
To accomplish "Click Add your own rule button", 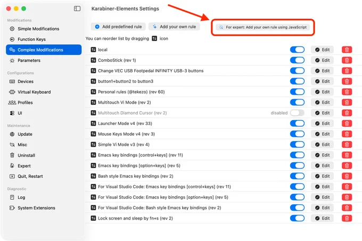I will pyautogui.click(x=174, y=27).
